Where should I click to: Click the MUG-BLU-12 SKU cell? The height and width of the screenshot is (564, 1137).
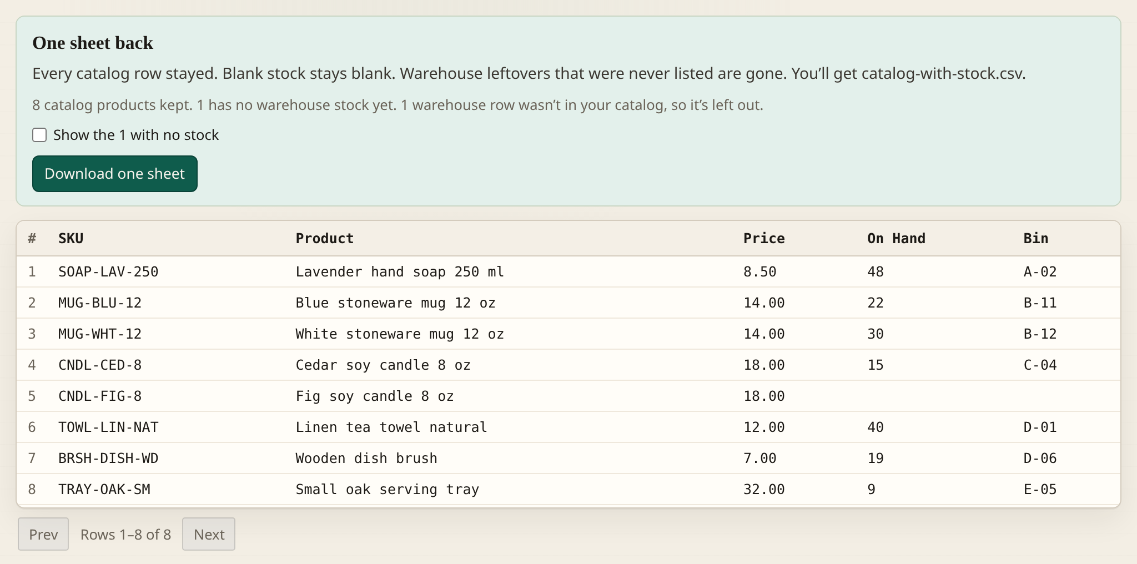pyautogui.click(x=100, y=303)
